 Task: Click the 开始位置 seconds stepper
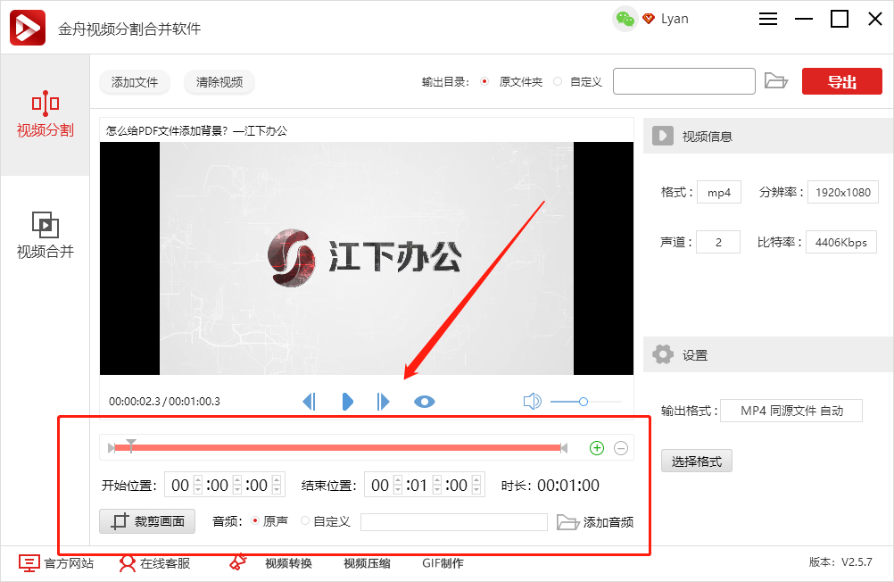coord(277,485)
